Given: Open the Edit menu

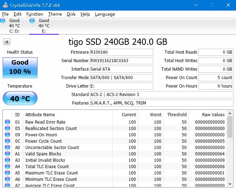Looking at the screenshot, I should (x=18, y=14).
